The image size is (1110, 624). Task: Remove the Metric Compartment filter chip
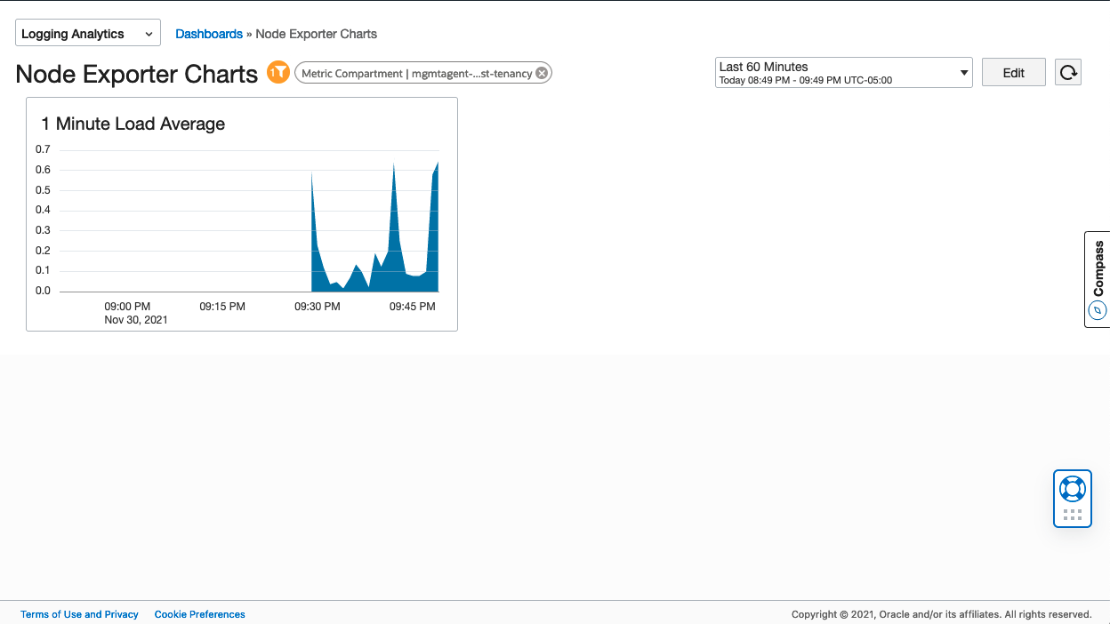[x=542, y=73]
